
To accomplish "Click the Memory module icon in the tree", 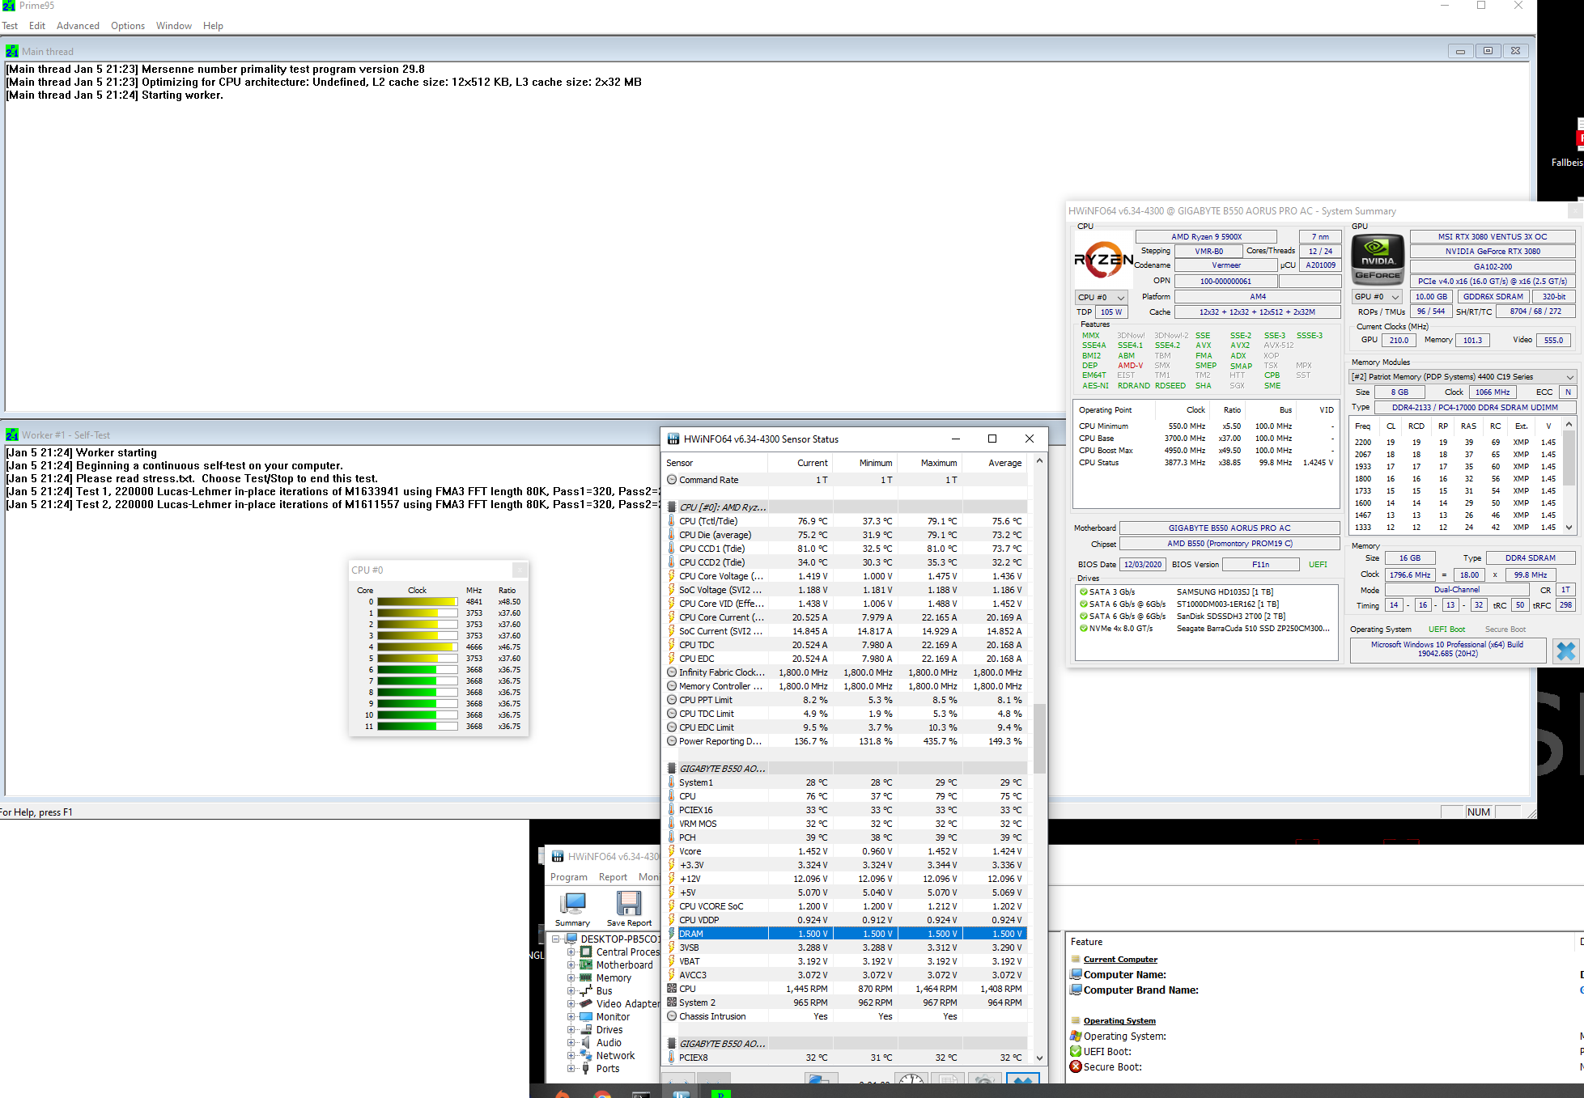I will click(x=586, y=978).
